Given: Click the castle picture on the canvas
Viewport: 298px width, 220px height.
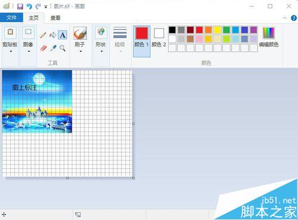Looking at the screenshot, I should (37, 102).
